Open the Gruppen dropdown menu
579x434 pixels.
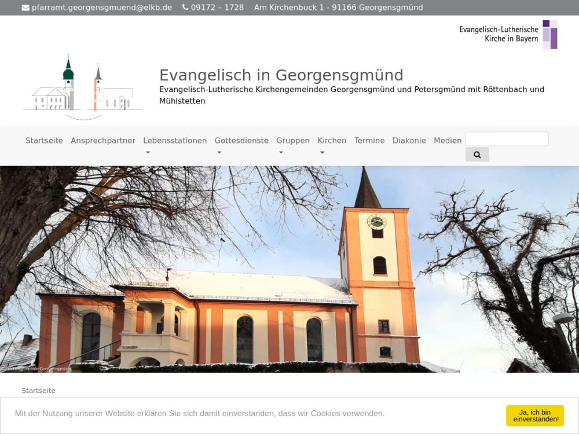[292, 141]
